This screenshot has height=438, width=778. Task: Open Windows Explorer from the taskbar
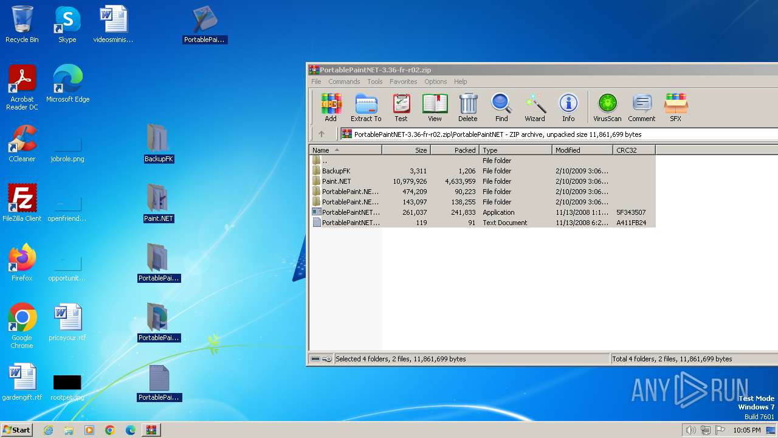(x=69, y=430)
